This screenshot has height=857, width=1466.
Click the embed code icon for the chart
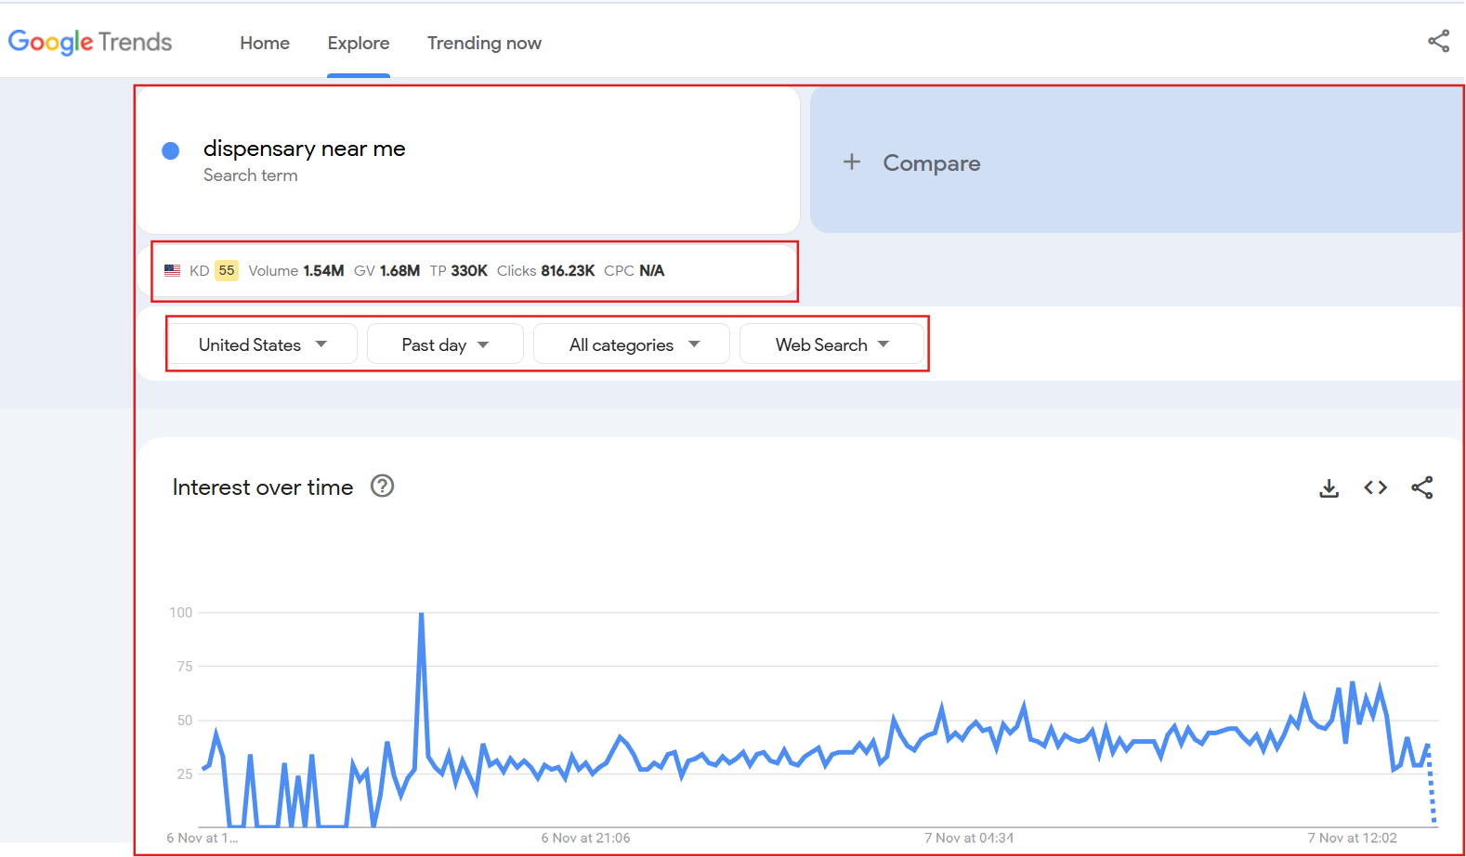pyautogui.click(x=1376, y=487)
